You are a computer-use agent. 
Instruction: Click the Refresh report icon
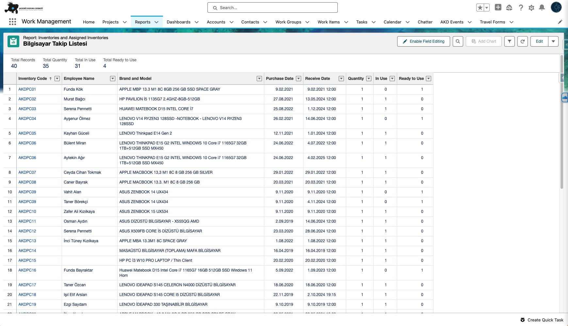pos(523,41)
